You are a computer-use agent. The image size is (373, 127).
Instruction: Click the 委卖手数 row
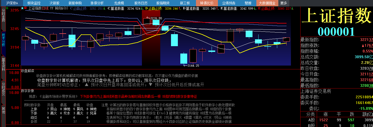pyautogui.click(x=337, y=97)
